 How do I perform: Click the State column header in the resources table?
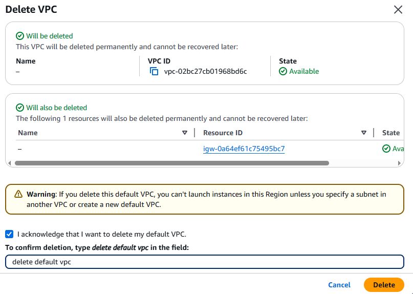pyautogui.click(x=391, y=133)
